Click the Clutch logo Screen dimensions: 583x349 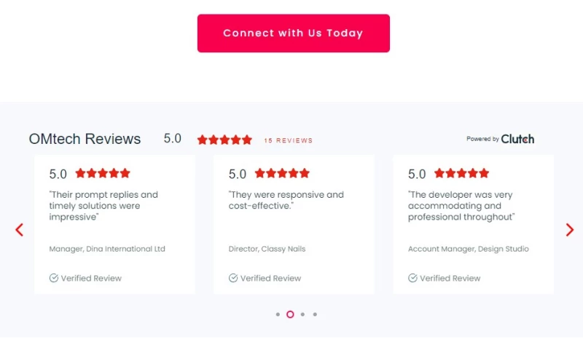(517, 139)
